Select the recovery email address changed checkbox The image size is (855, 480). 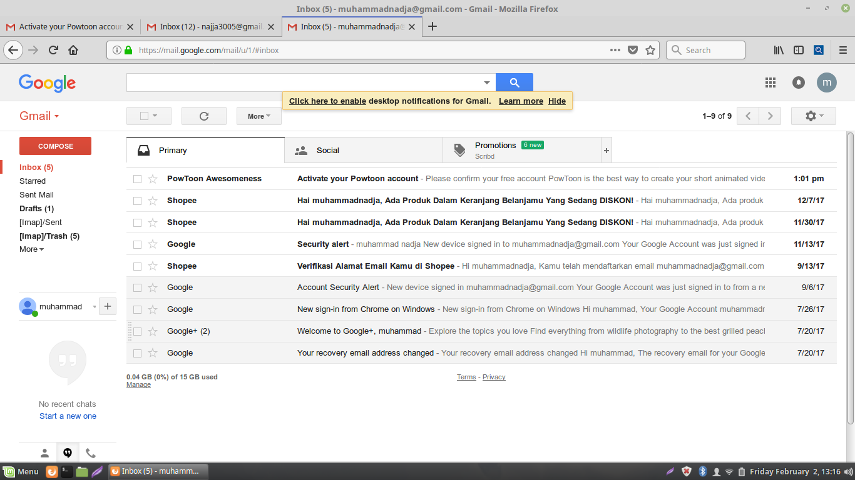point(138,354)
